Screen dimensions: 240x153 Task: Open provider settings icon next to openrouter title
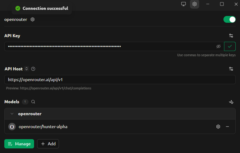[33, 19]
